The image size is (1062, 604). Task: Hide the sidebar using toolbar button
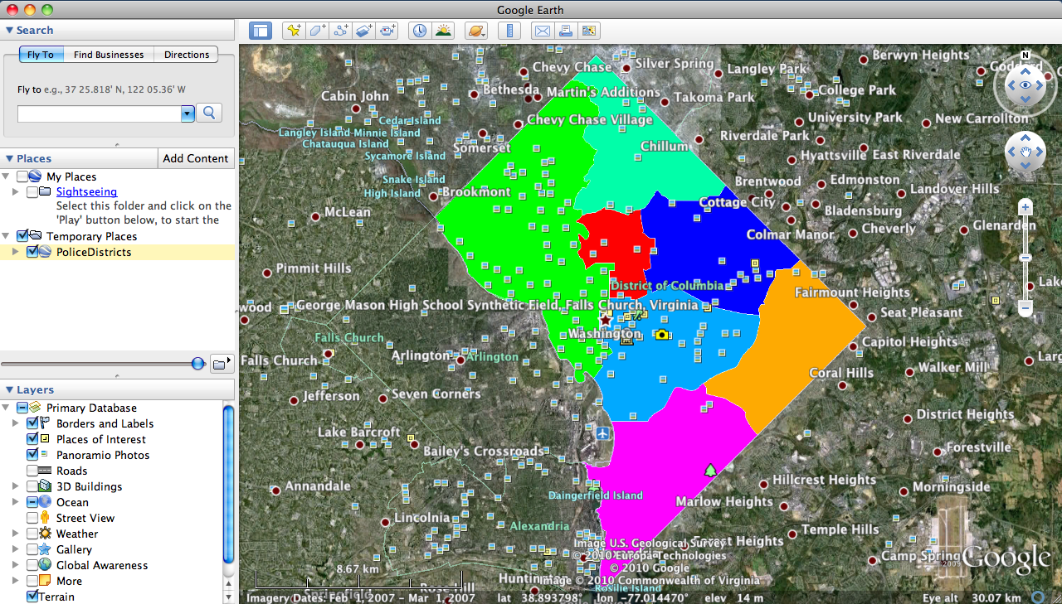(261, 31)
